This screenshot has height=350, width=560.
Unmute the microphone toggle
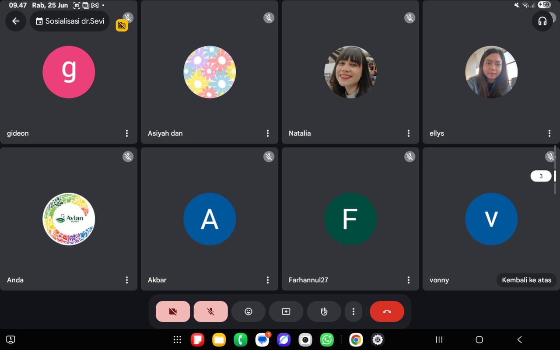pos(210,311)
